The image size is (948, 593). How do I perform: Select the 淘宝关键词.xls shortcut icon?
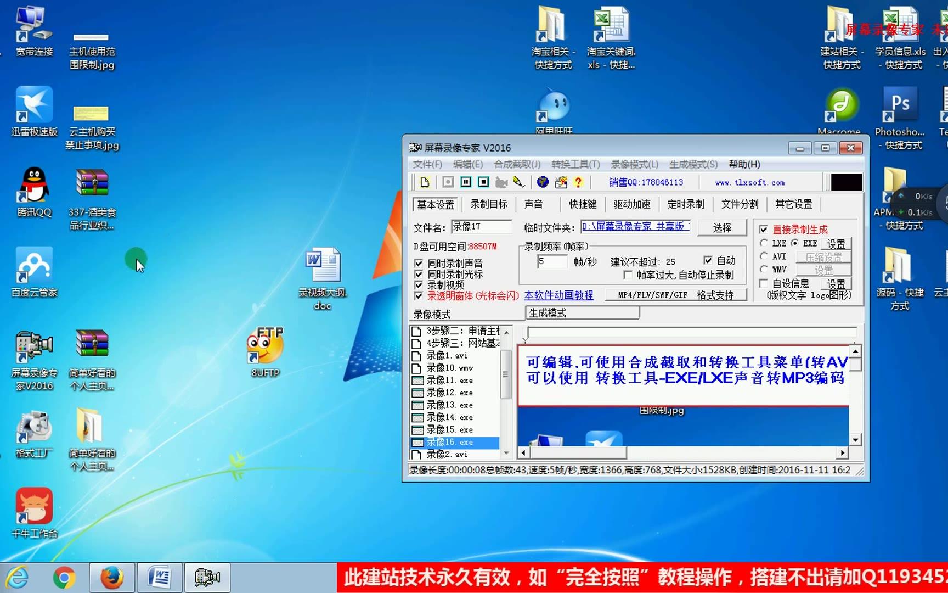[x=611, y=38]
